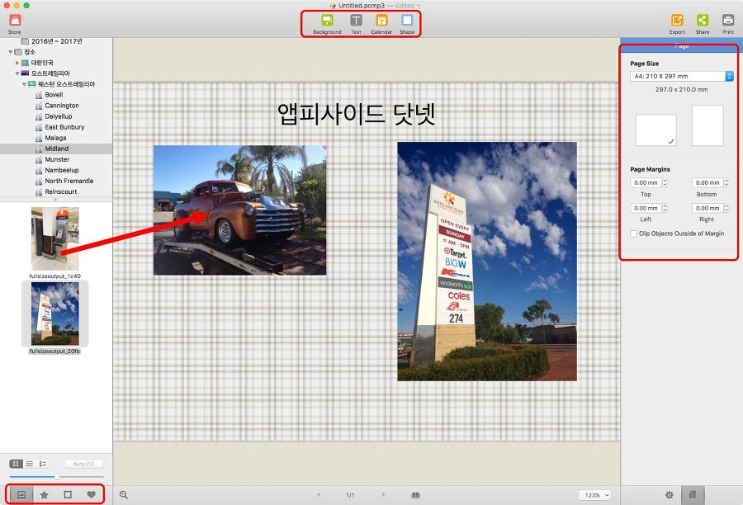Adjust the Right margin stepper
The width and height of the screenshot is (743, 505).
click(x=726, y=208)
